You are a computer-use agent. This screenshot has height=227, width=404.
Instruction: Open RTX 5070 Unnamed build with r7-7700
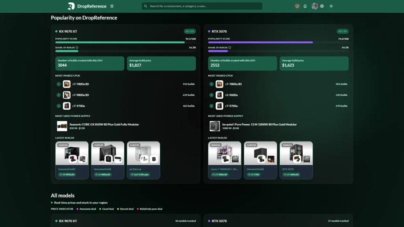[x=260, y=160]
